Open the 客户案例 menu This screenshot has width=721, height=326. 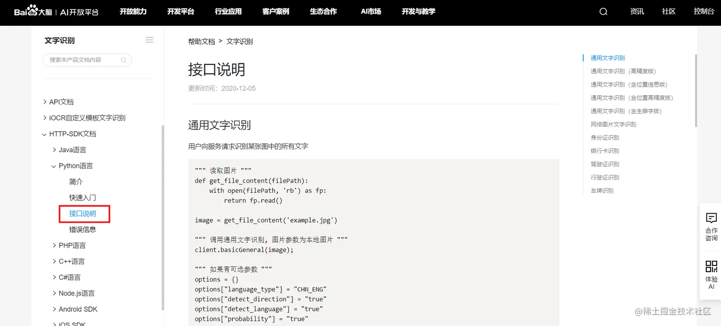(276, 11)
